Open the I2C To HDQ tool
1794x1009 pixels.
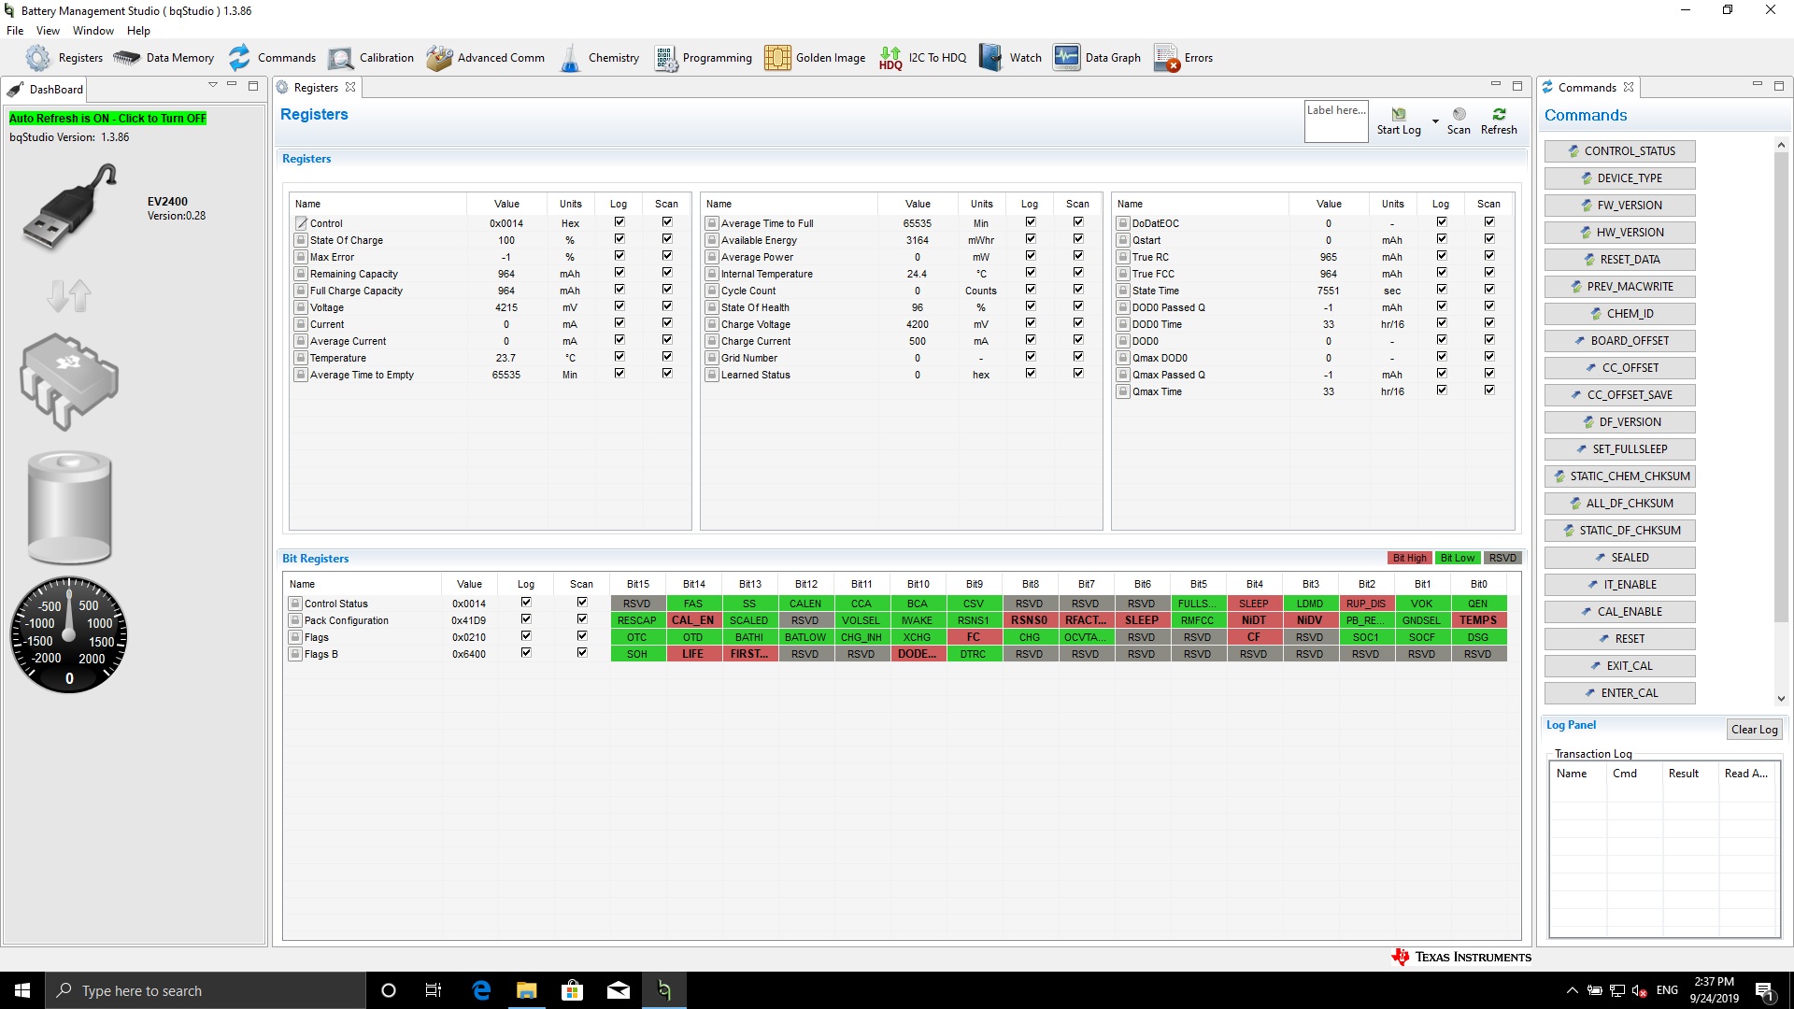(x=890, y=58)
